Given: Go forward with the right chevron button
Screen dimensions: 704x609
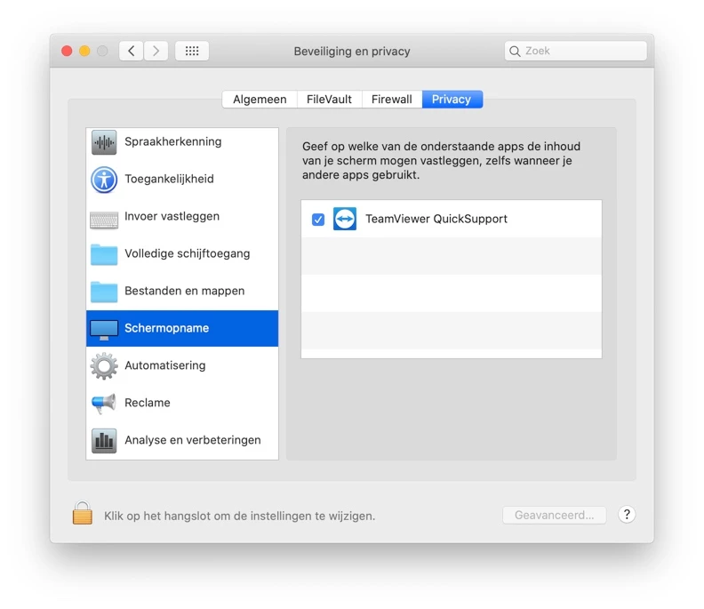Looking at the screenshot, I should 156,51.
